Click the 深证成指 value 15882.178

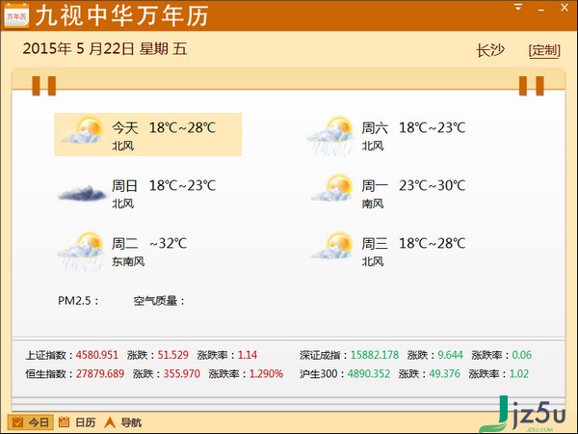pos(375,355)
